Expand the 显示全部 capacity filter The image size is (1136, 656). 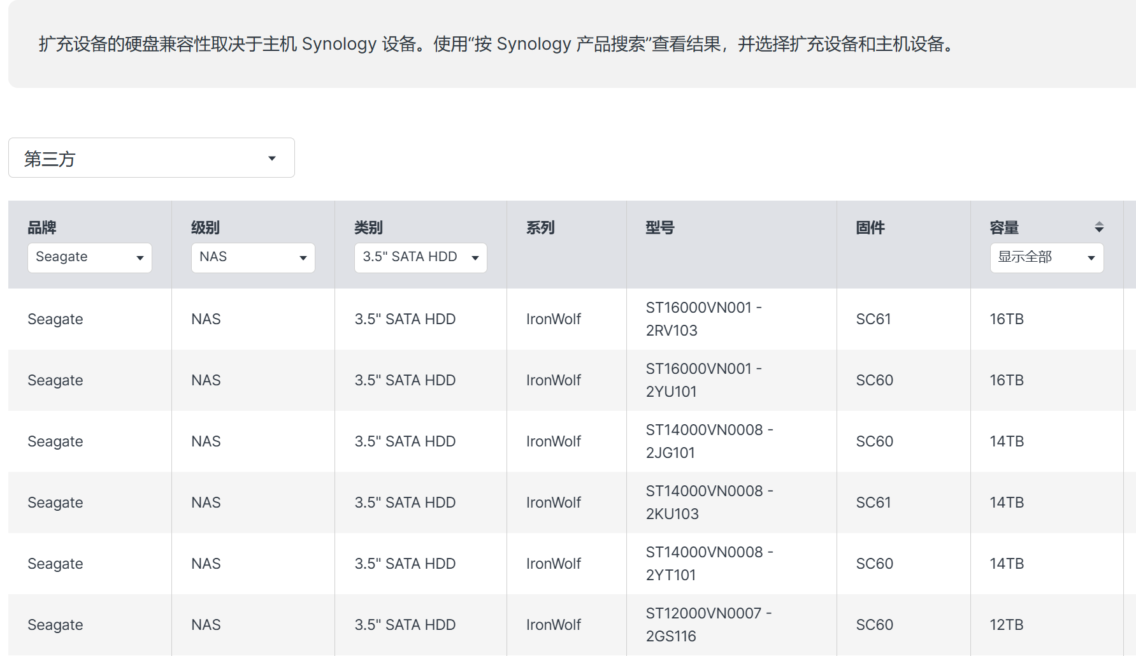[x=1046, y=257]
